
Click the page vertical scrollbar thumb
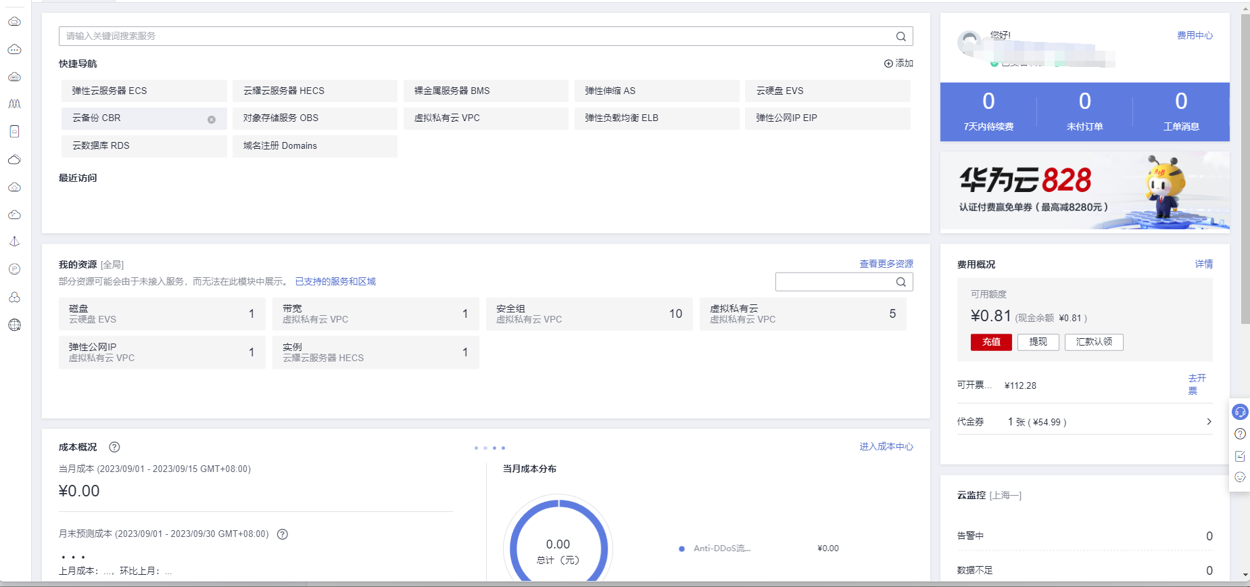tap(1245, 169)
